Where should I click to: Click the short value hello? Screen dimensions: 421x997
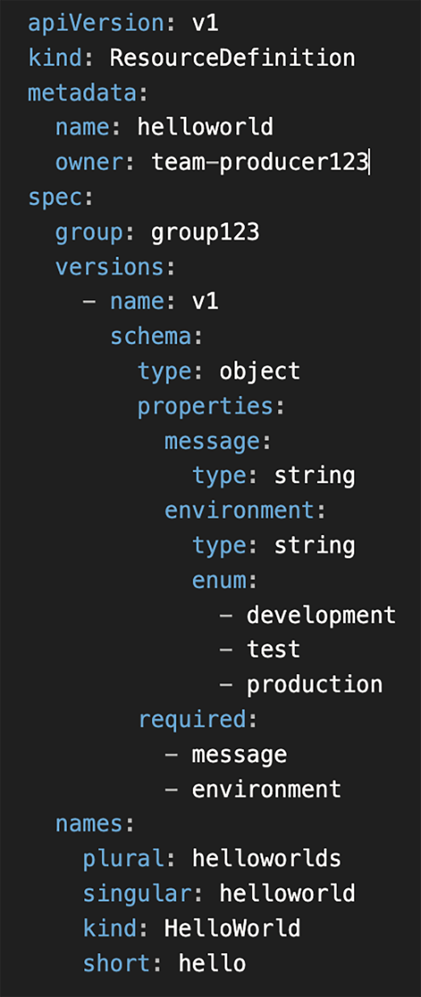click(212, 963)
